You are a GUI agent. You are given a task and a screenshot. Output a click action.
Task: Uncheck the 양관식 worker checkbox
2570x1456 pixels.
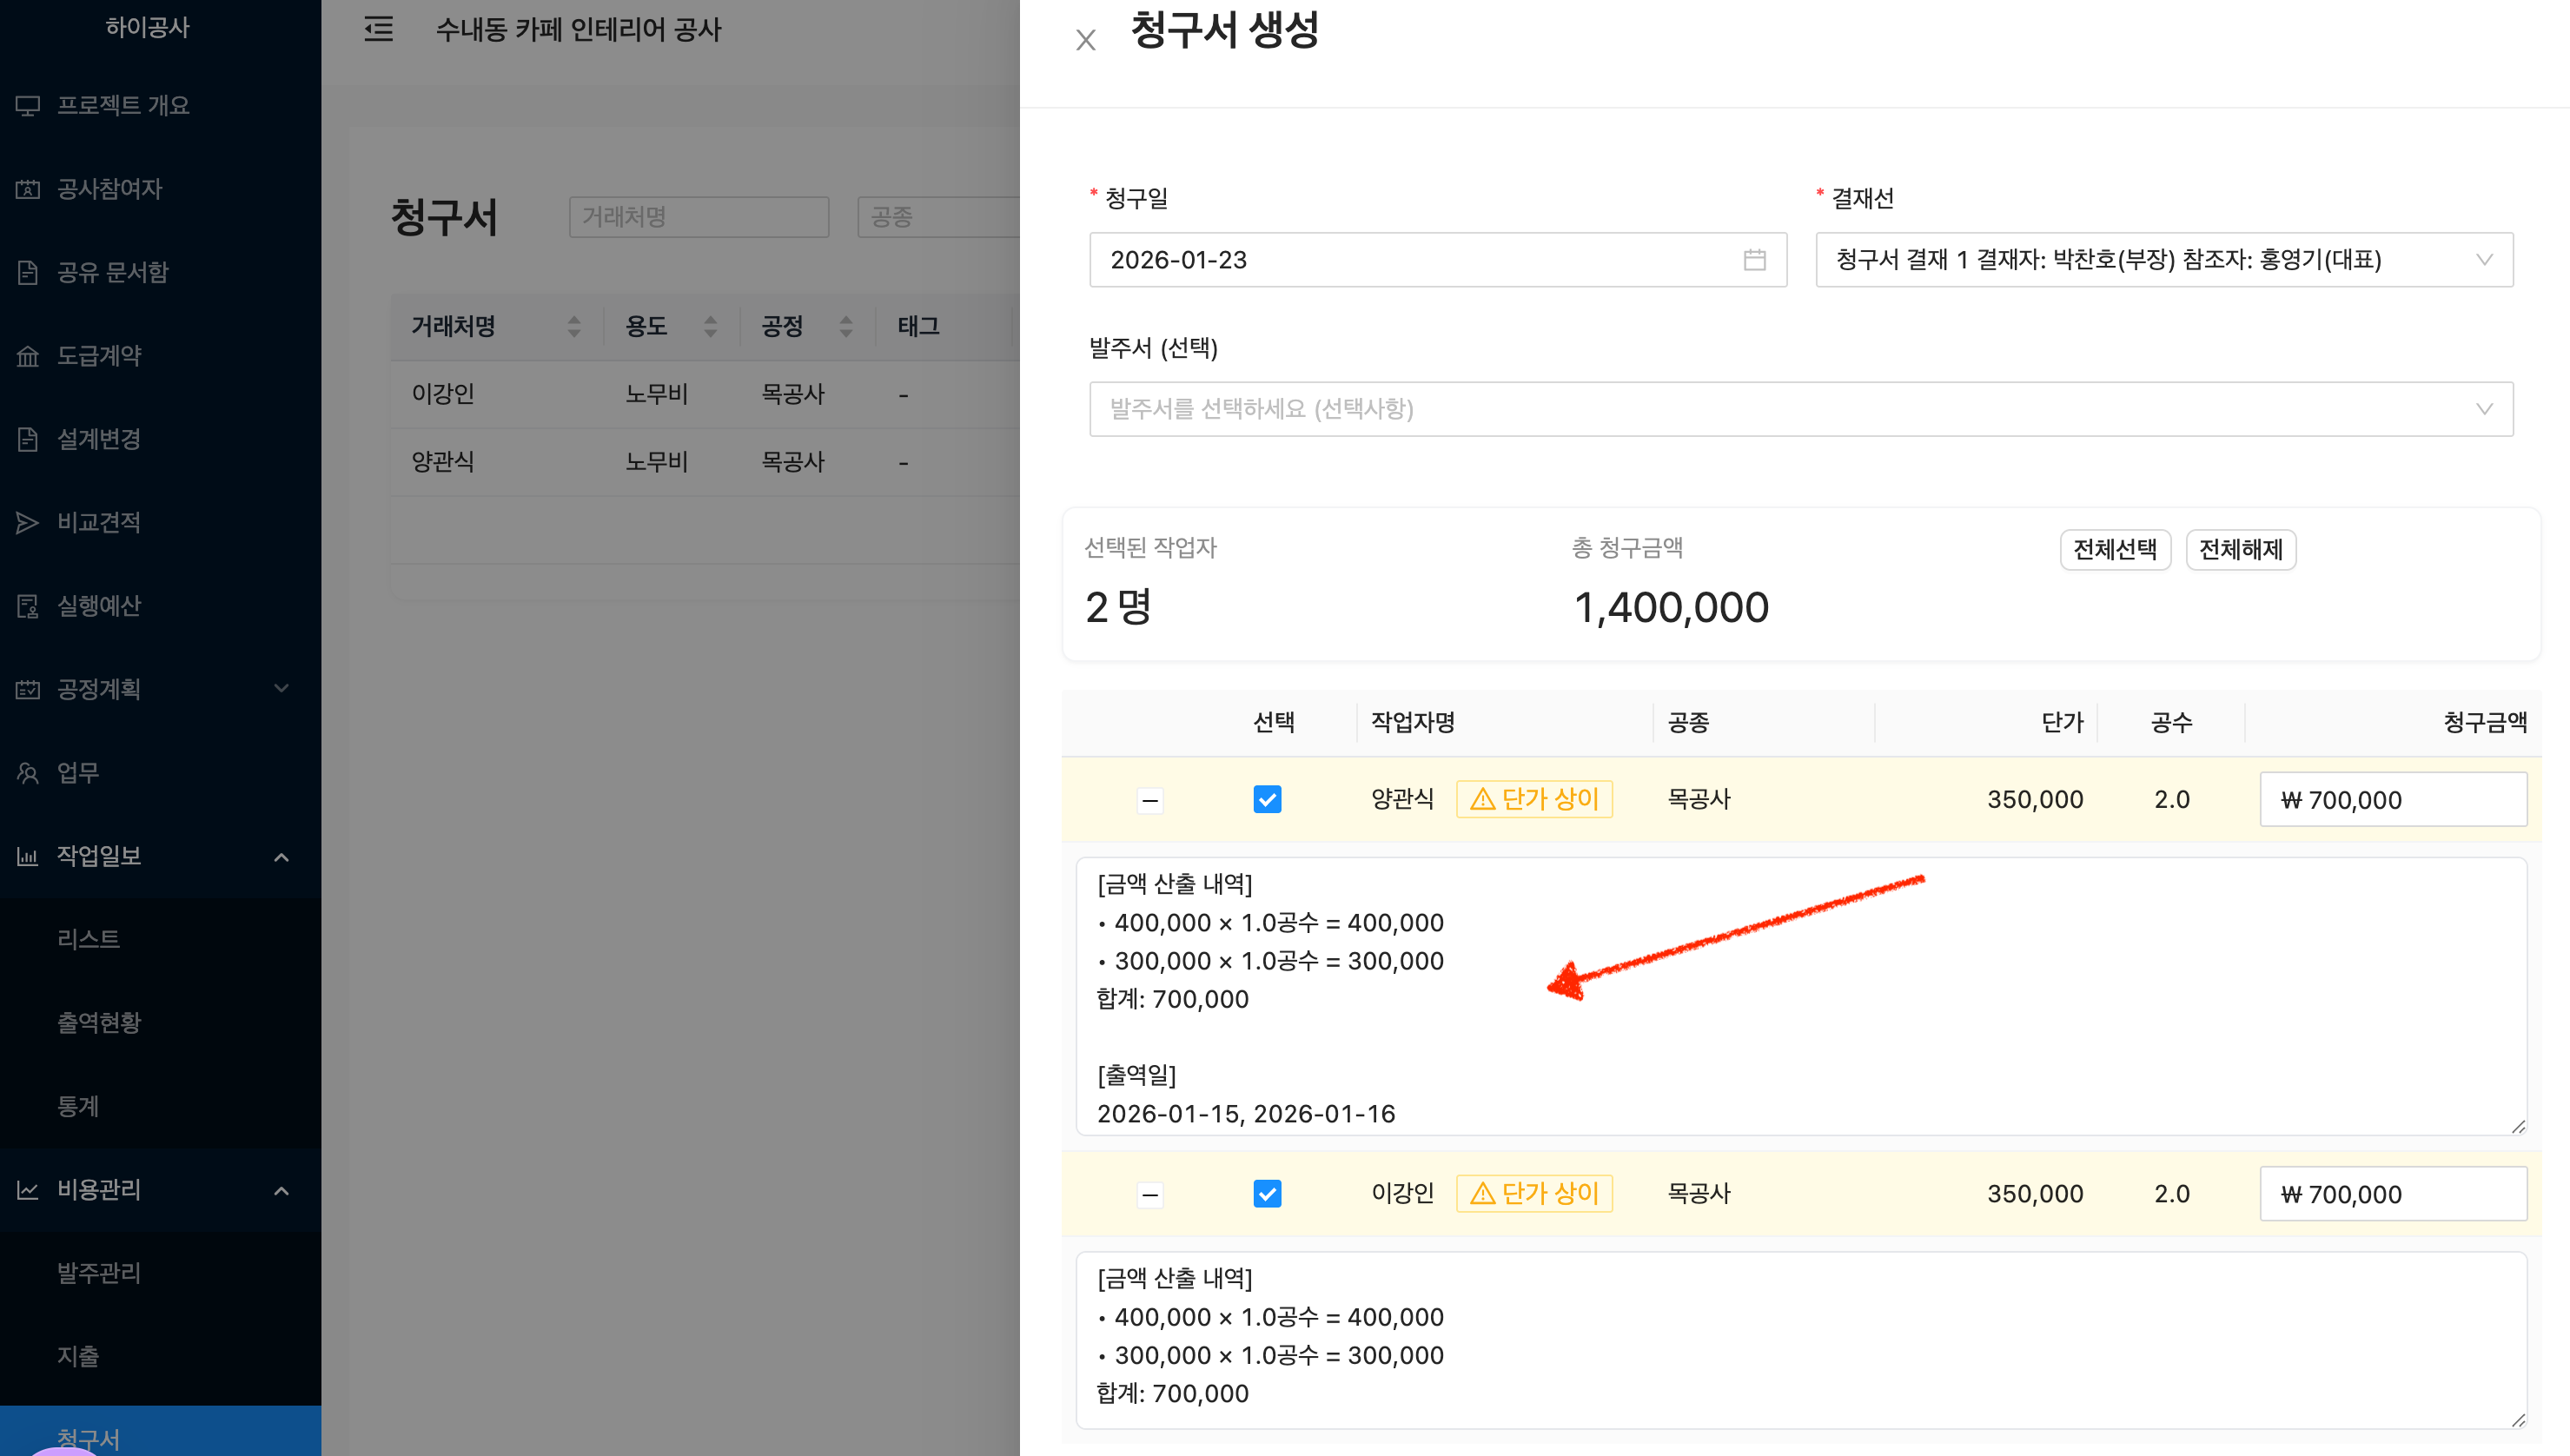click(1267, 799)
